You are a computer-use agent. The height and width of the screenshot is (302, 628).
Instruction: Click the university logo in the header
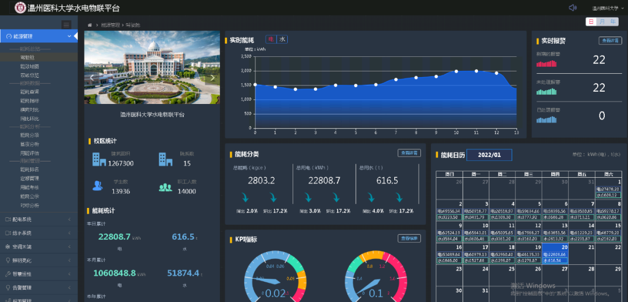coord(19,8)
